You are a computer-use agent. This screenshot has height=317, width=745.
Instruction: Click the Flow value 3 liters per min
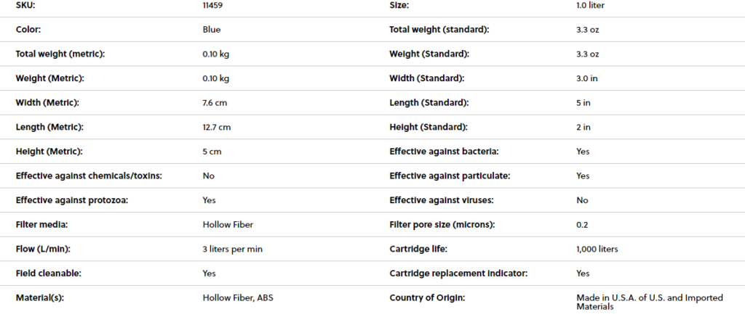coord(233,250)
